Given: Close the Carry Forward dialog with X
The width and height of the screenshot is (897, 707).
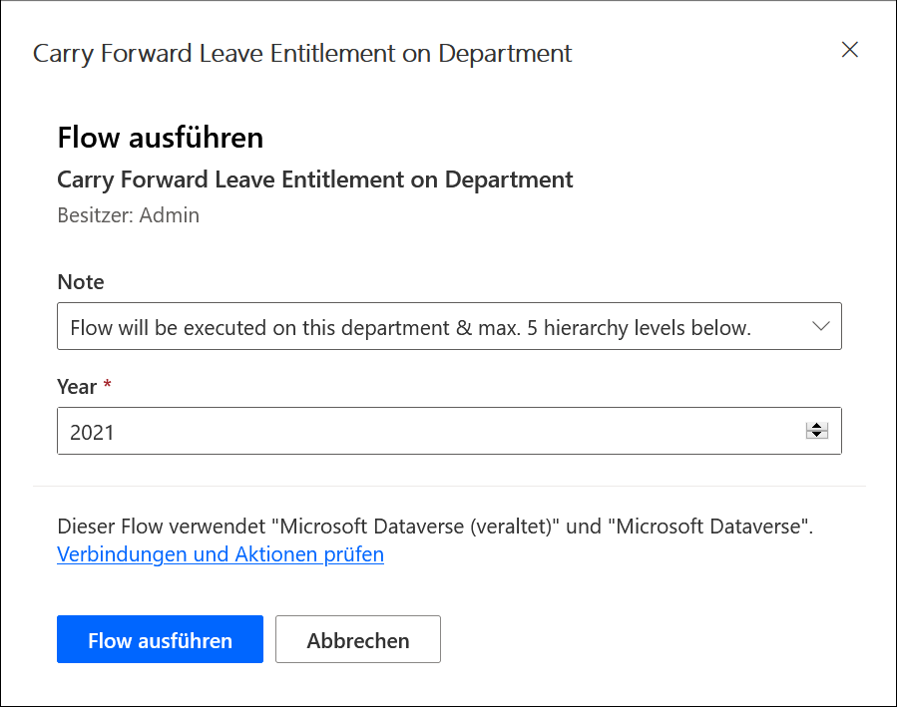Looking at the screenshot, I should pyautogui.click(x=849, y=50).
